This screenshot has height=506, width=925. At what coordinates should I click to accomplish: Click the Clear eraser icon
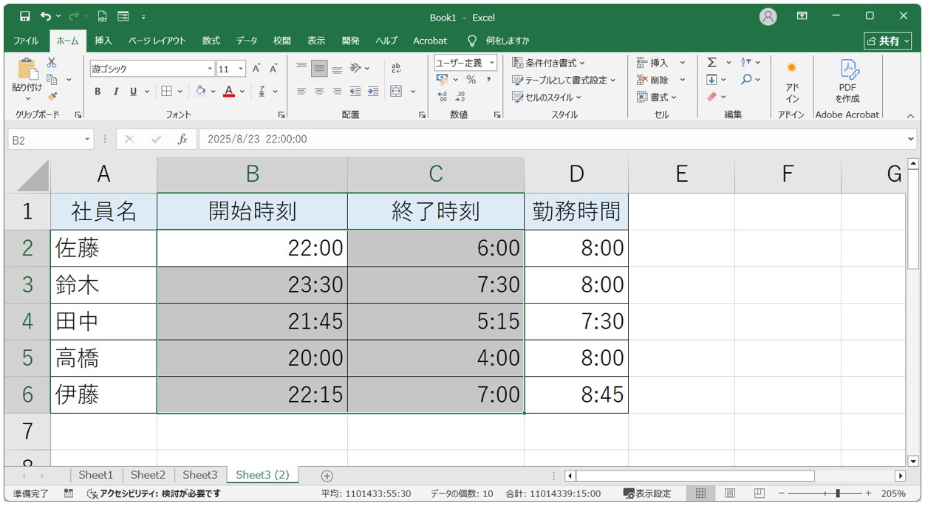coord(711,97)
